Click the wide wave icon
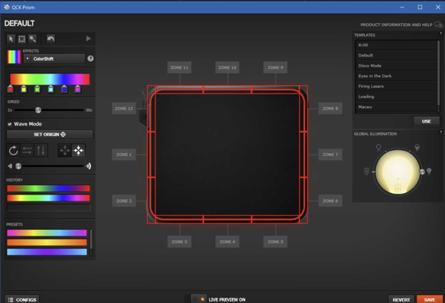 coord(88,166)
